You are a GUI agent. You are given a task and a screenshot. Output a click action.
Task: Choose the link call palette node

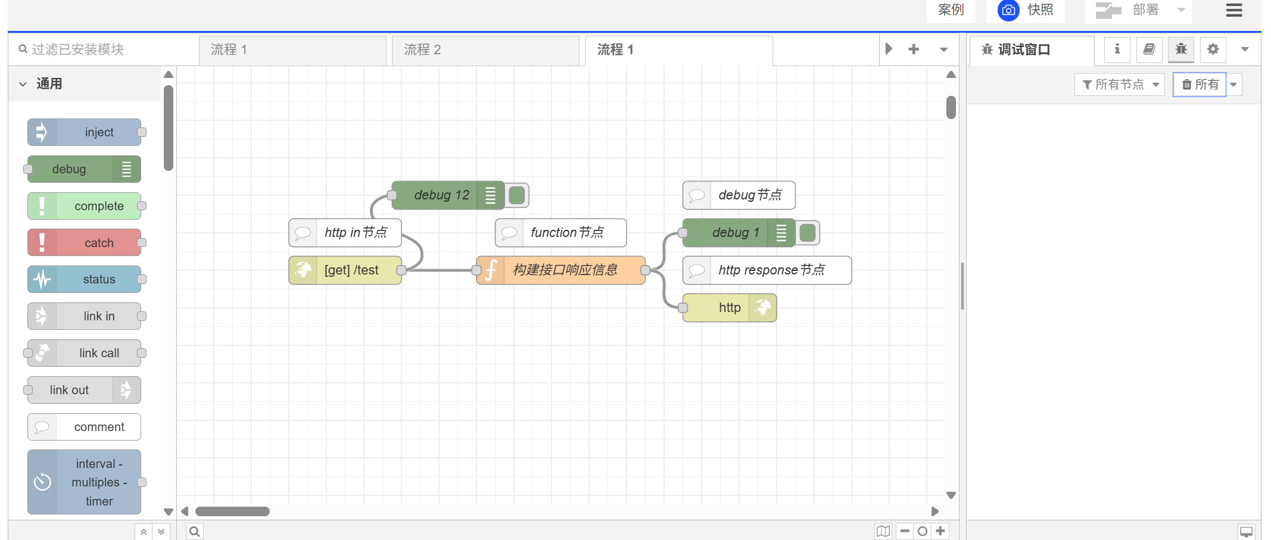pos(84,353)
